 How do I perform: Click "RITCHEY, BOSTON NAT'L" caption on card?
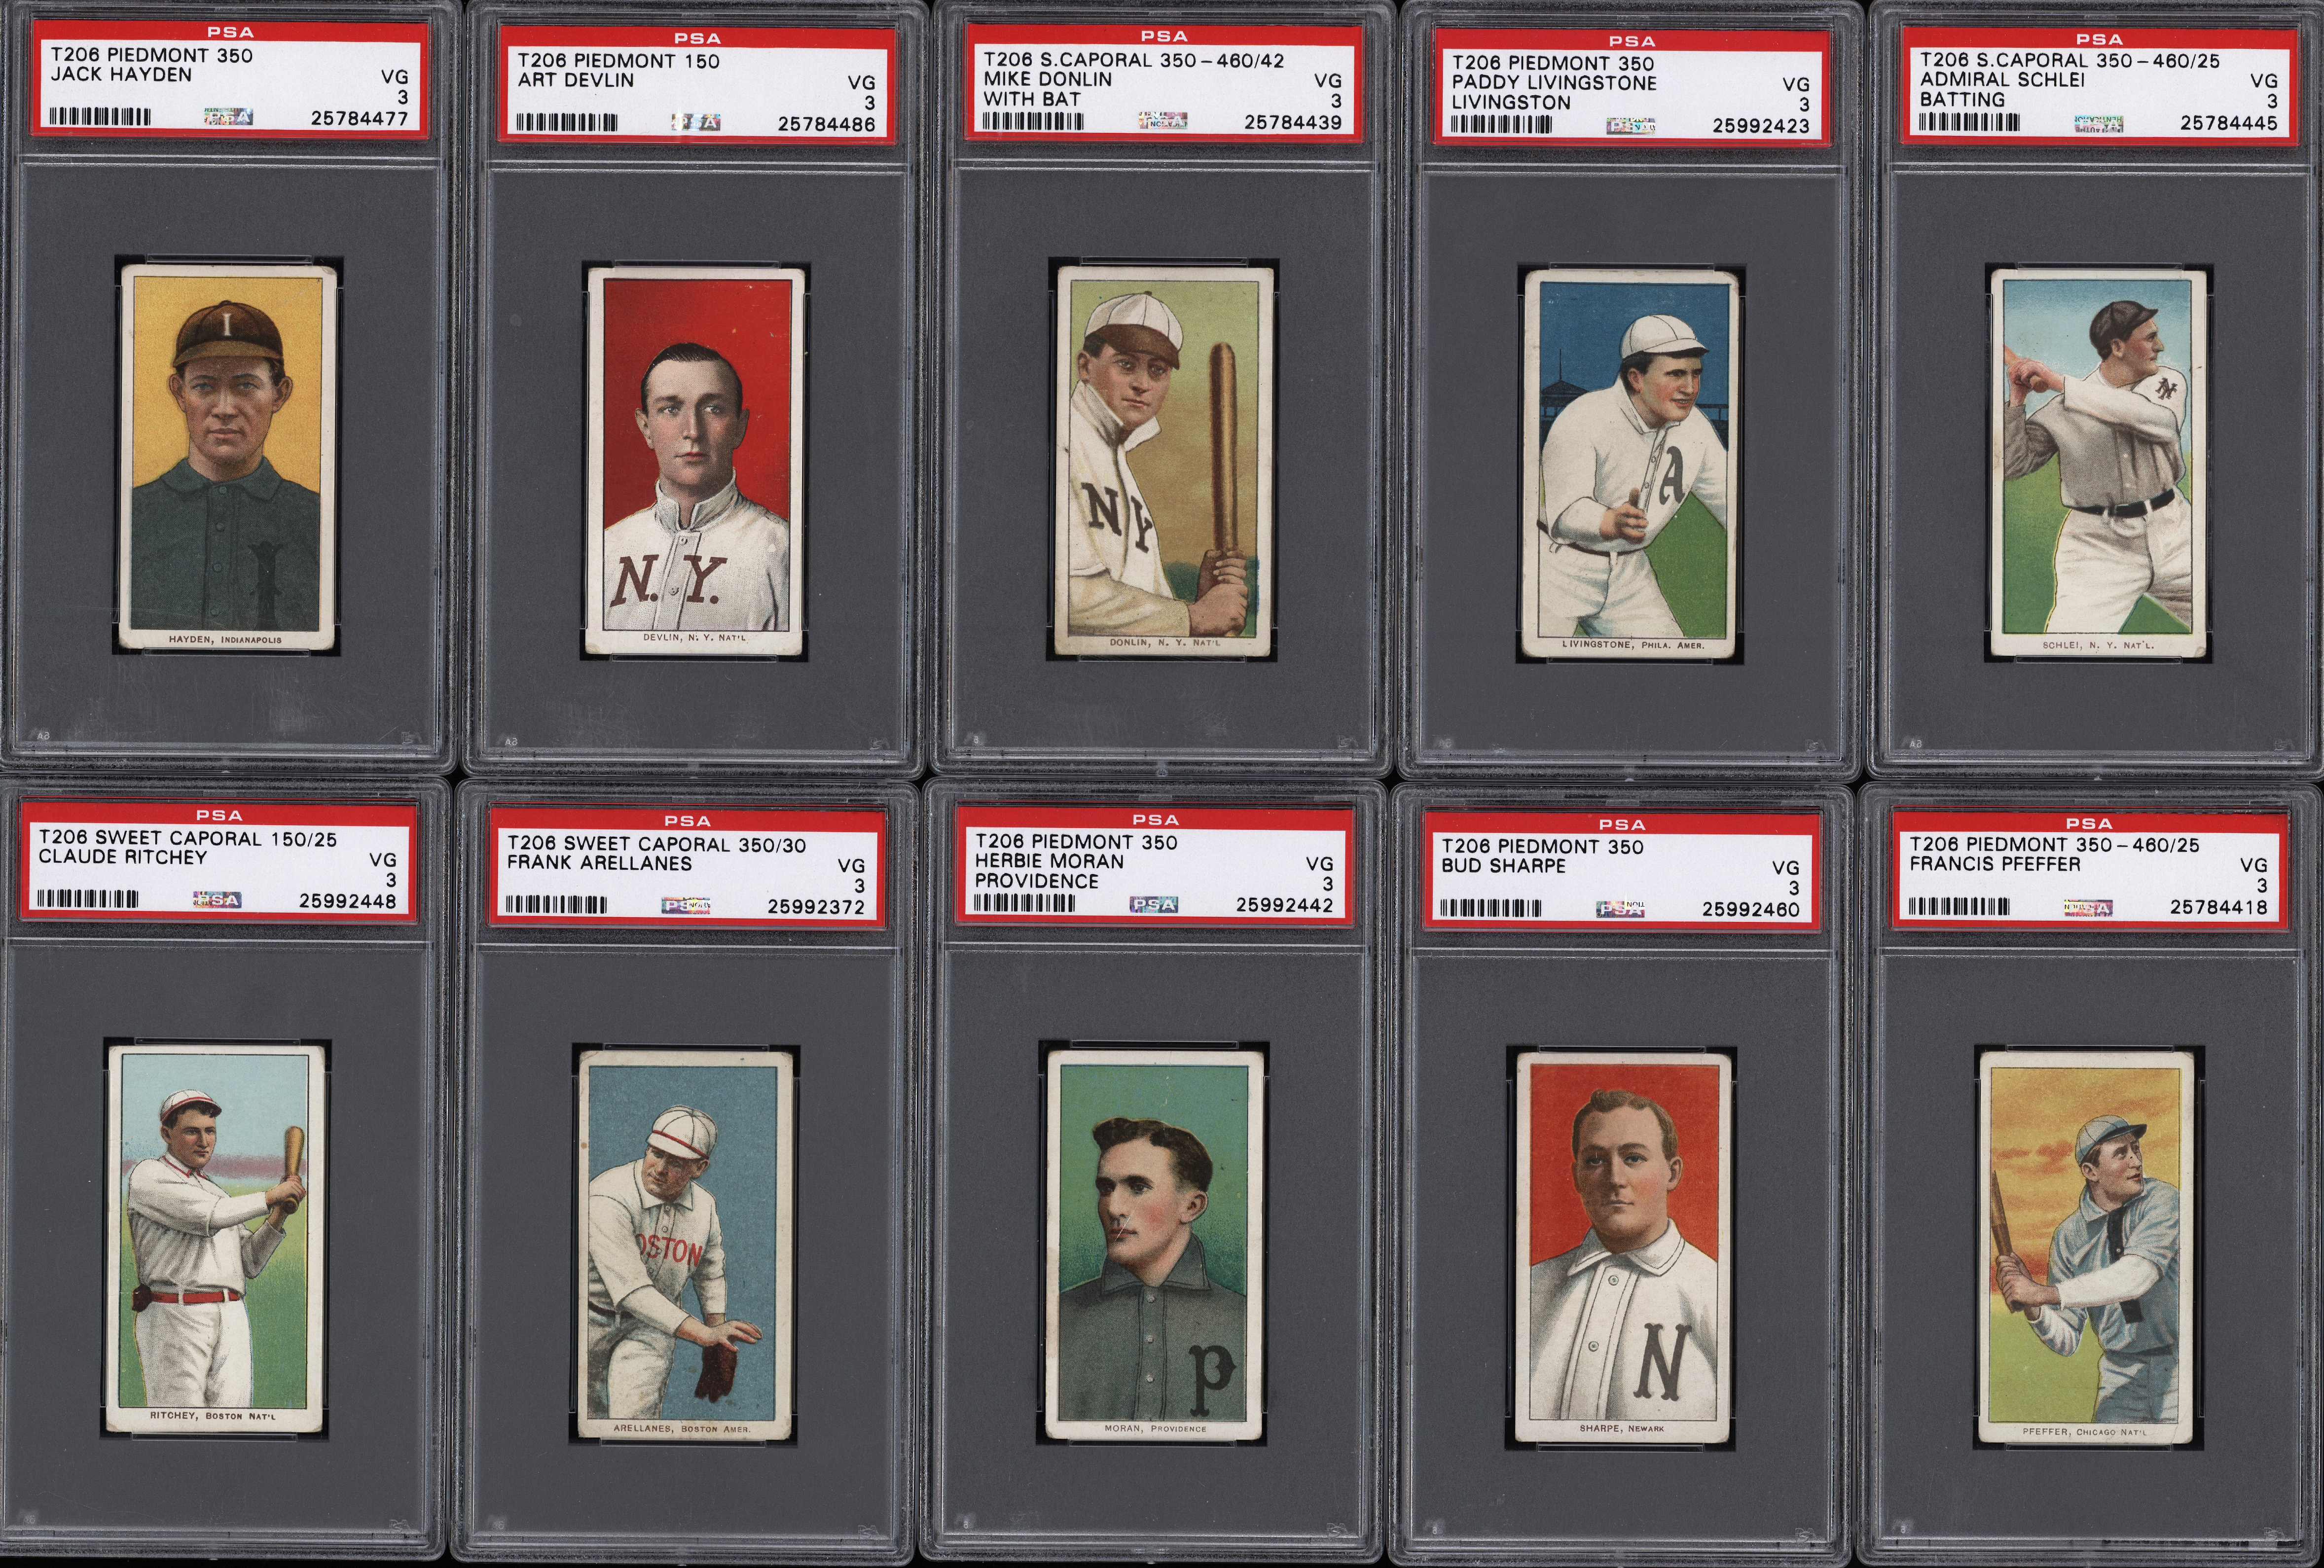point(213,1416)
